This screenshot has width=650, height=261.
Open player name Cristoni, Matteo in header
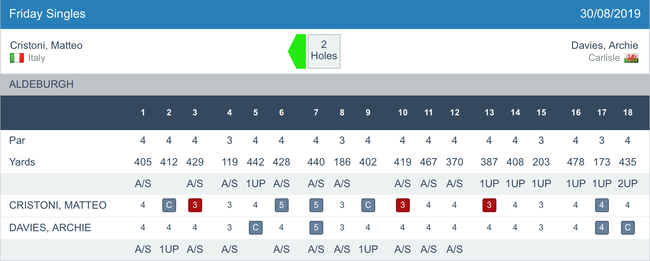46,45
